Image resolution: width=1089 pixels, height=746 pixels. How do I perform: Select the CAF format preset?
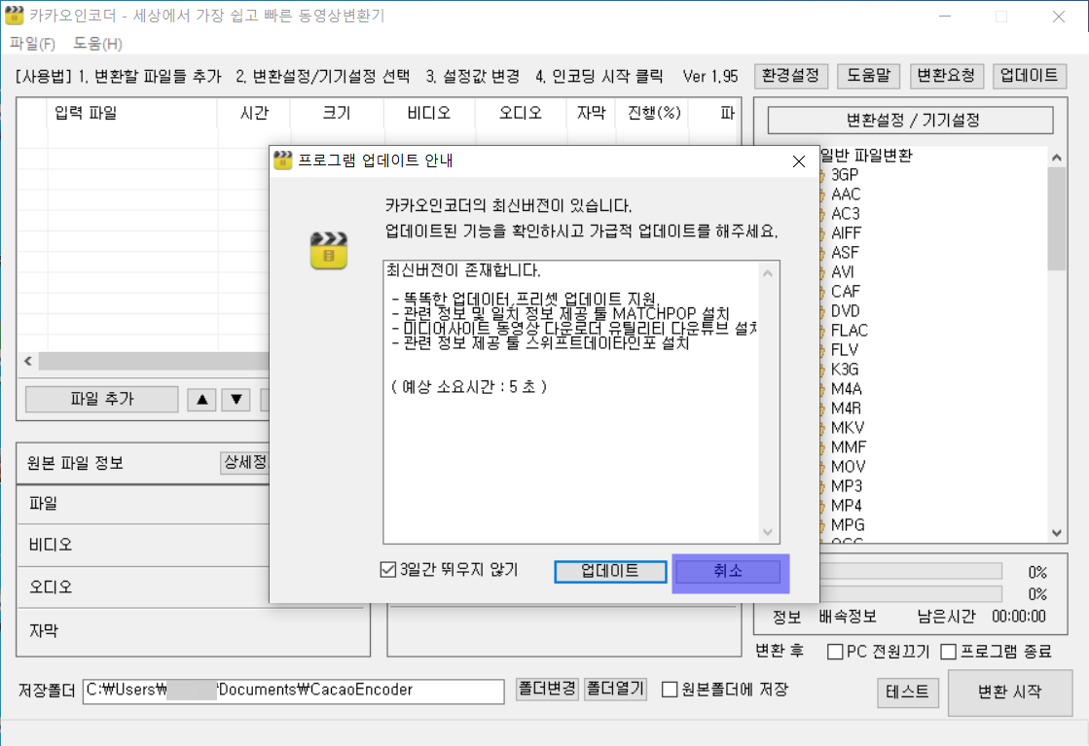(846, 292)
